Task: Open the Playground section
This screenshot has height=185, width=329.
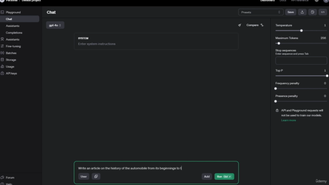Action: click(13, 12)
